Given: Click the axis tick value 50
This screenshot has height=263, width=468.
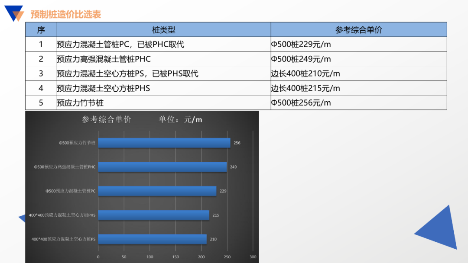Looking at the screenshot, I should tap(124, 257).
